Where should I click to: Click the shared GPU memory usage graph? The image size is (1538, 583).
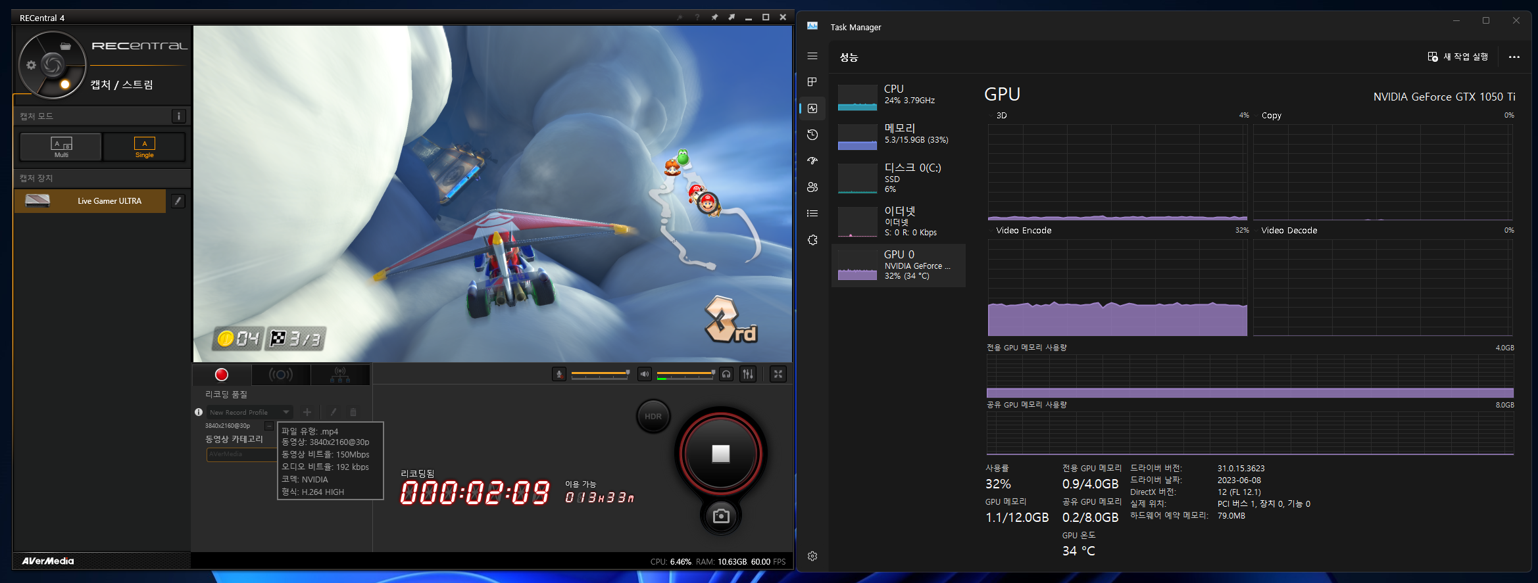[x=1250, y=433]
